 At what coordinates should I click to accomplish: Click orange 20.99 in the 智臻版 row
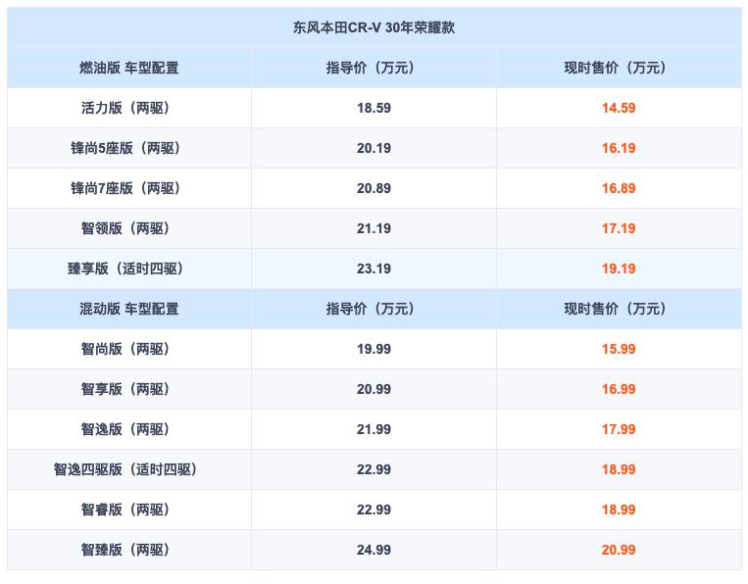[x=619, y=550]
